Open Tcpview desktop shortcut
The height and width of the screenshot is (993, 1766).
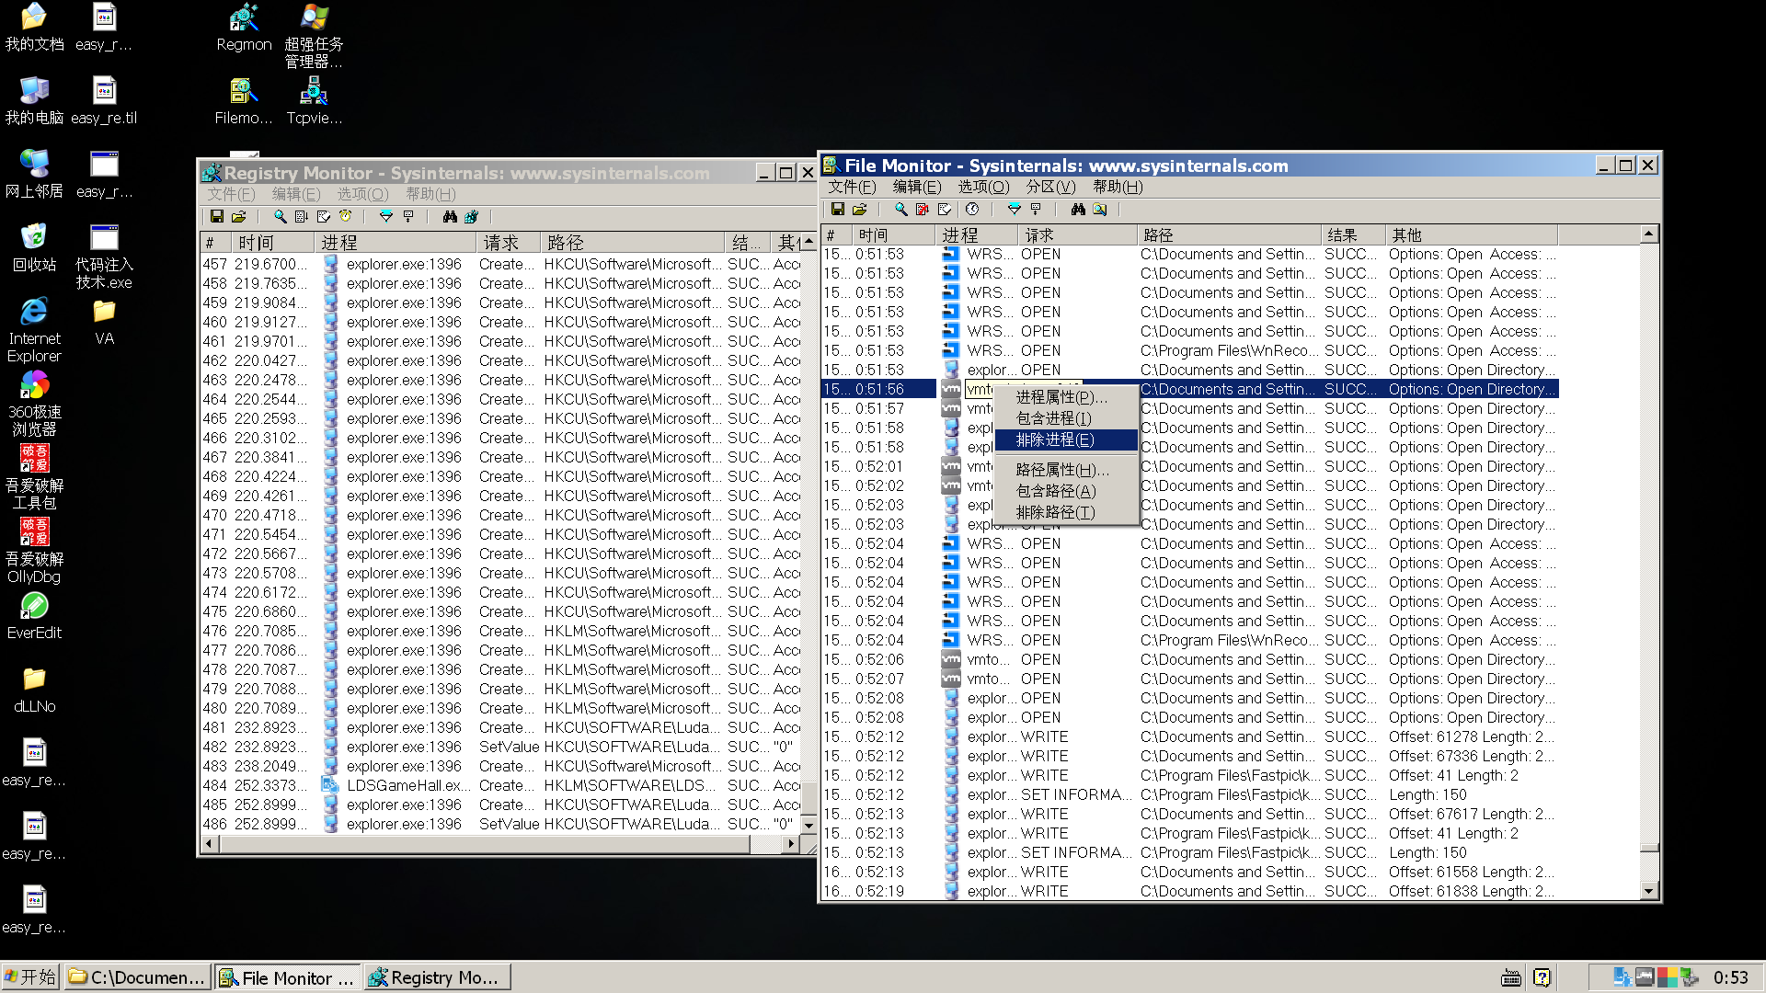(314, 101)
